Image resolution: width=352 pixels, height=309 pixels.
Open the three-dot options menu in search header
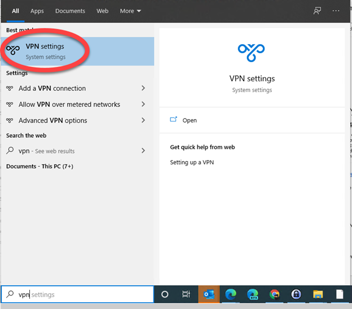tap(336, 11)
